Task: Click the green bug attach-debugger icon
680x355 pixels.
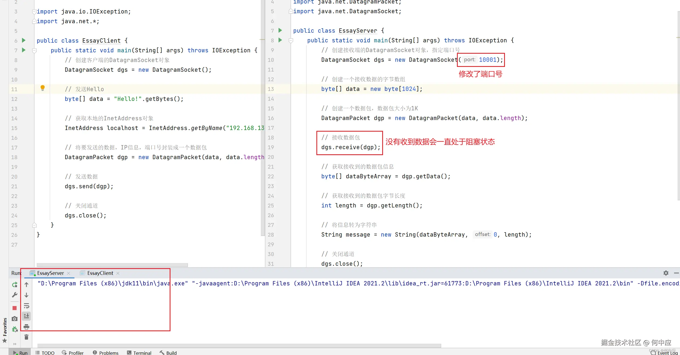Action: tap(15, 329)
